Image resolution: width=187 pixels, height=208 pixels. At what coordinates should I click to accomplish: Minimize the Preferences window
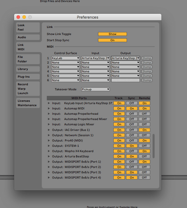(24, 17)
